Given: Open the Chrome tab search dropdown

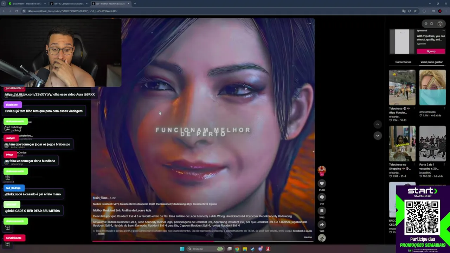Looking at the screenshot, I should [4, 4].
